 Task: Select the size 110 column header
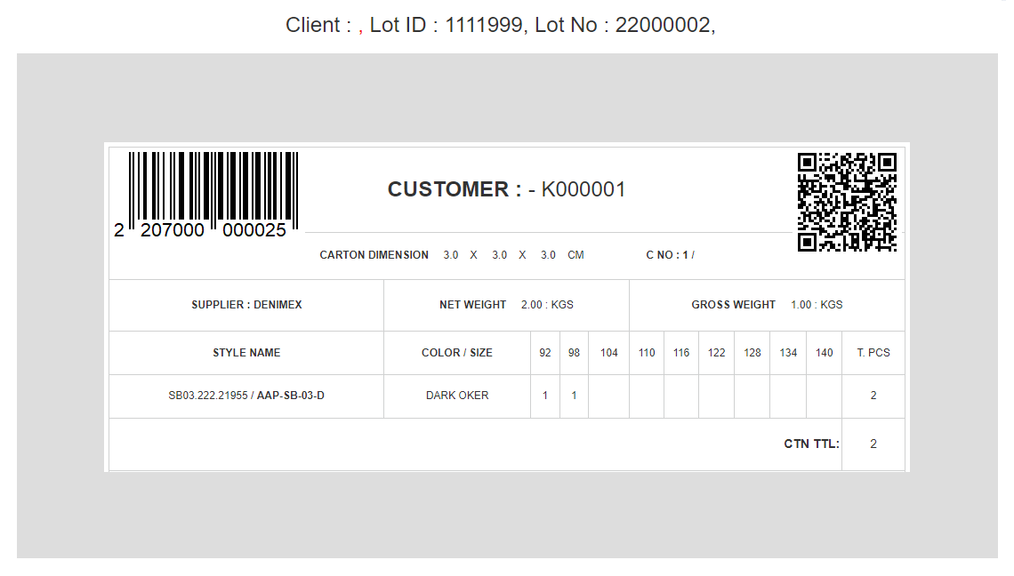pyautogui.click(x=647, y=353)
